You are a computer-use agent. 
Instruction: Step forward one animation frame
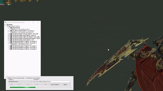click(37, 84)
